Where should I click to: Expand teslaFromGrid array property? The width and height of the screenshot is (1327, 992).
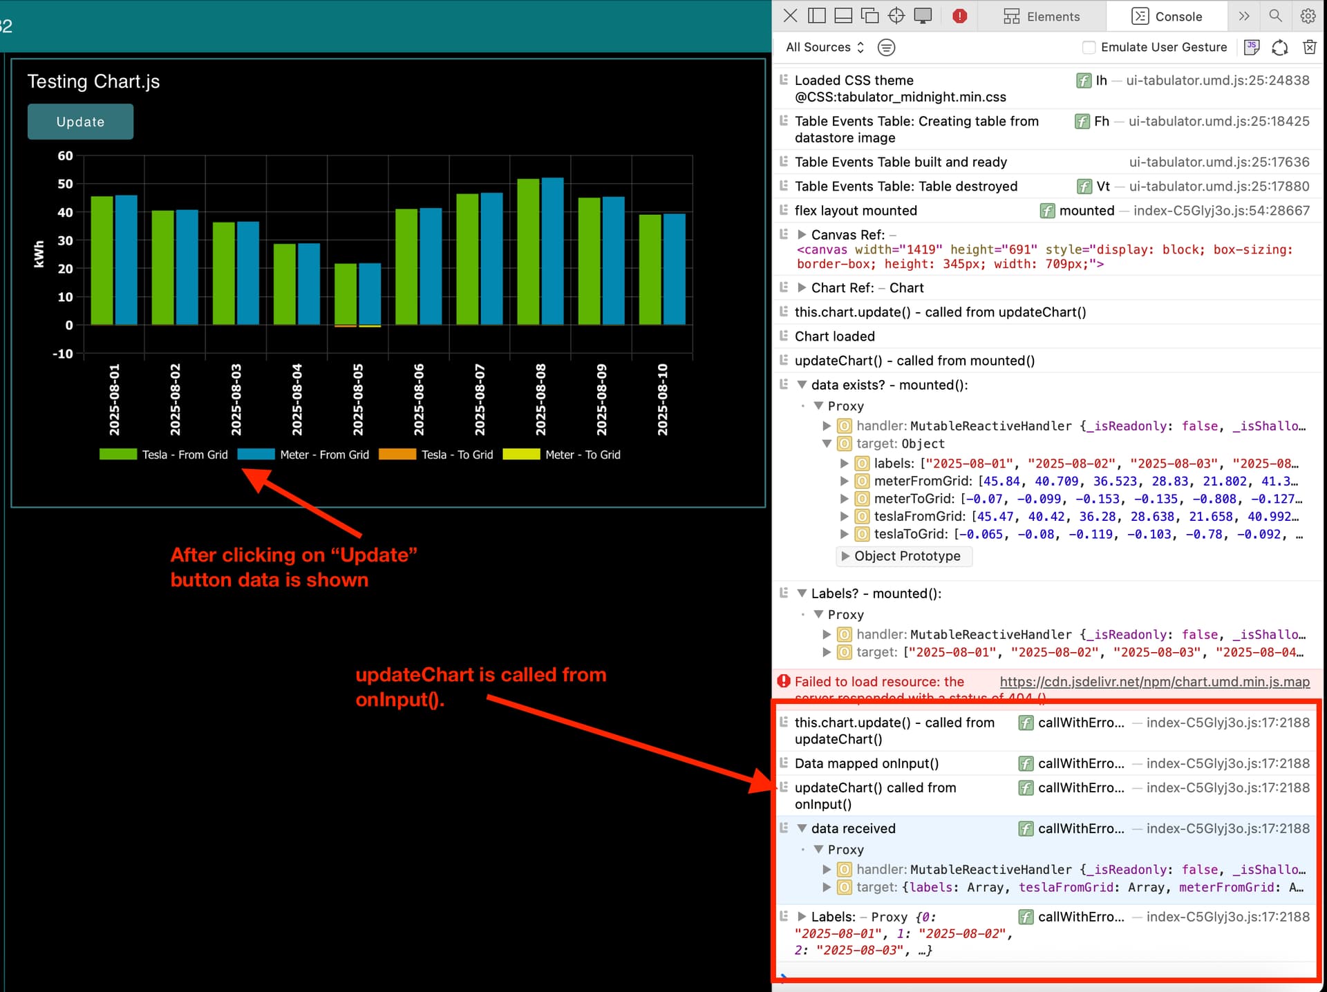point(844,516)
